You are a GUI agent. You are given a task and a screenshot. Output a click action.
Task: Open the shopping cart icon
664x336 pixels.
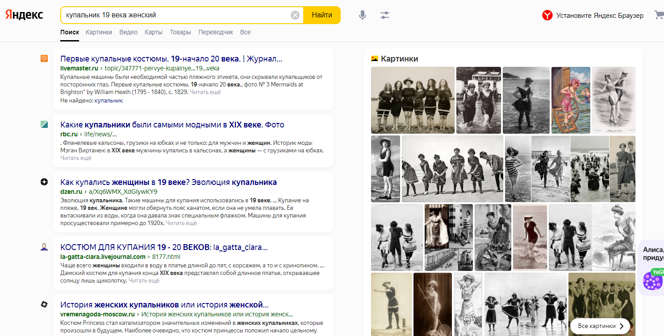[x=659, y=15]
